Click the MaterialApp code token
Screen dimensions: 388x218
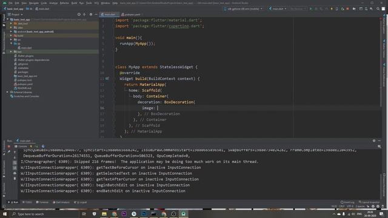[152, 85]
